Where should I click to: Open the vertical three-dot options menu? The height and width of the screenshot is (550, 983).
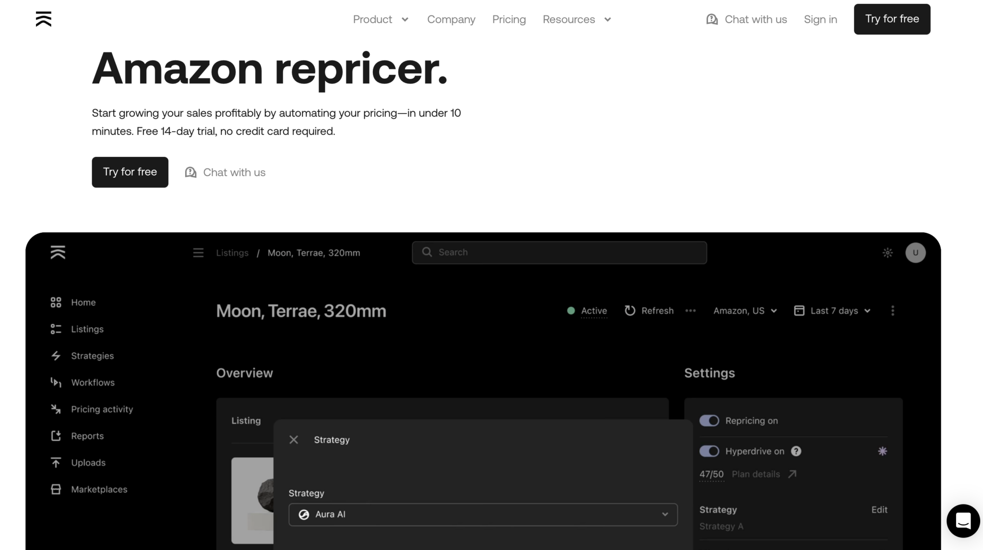[x=893, y=311]
